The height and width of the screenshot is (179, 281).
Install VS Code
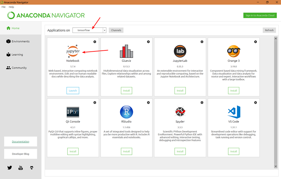coord(234,151)
